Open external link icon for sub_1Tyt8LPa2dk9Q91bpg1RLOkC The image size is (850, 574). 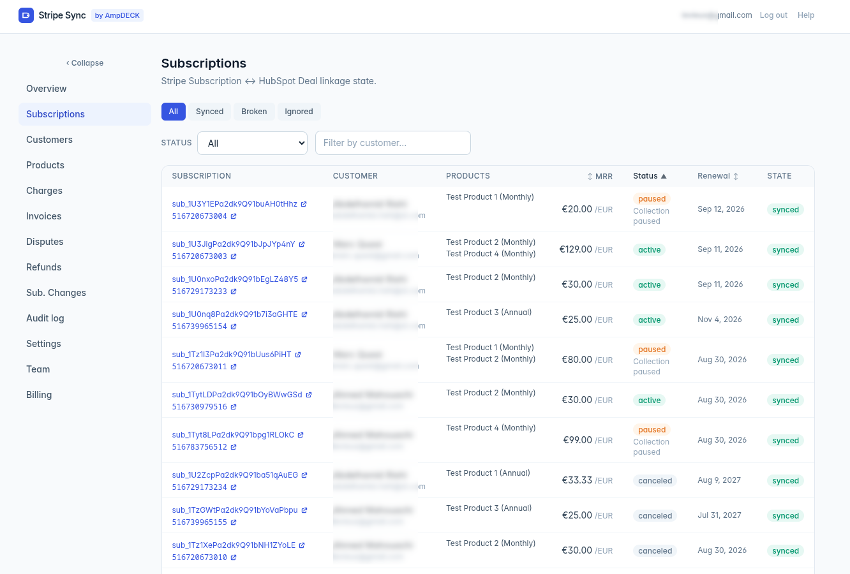(301, 435)
